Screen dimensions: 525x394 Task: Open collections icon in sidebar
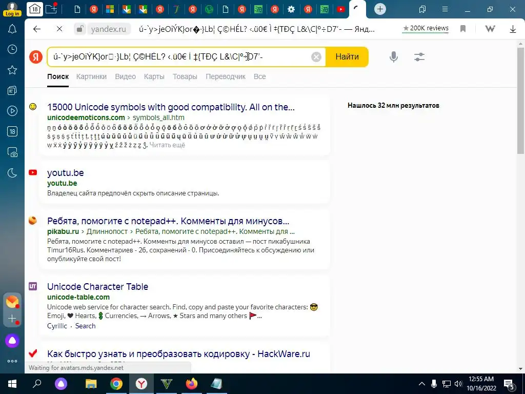[x=12, y=90]
